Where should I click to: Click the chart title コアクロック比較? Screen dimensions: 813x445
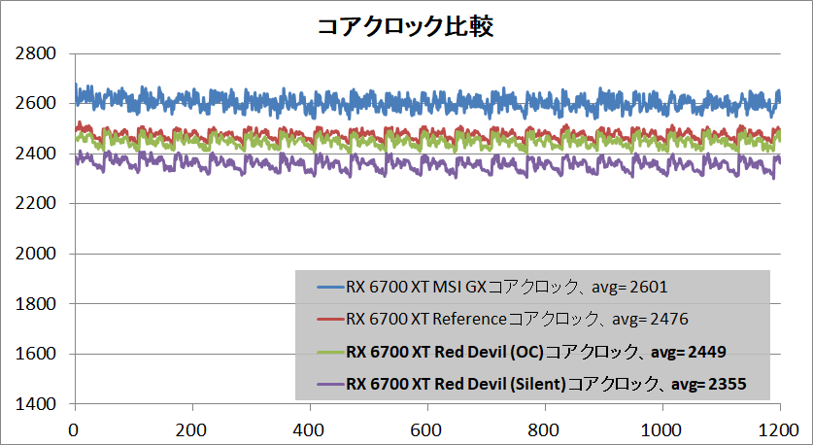(x=405, y=27)
